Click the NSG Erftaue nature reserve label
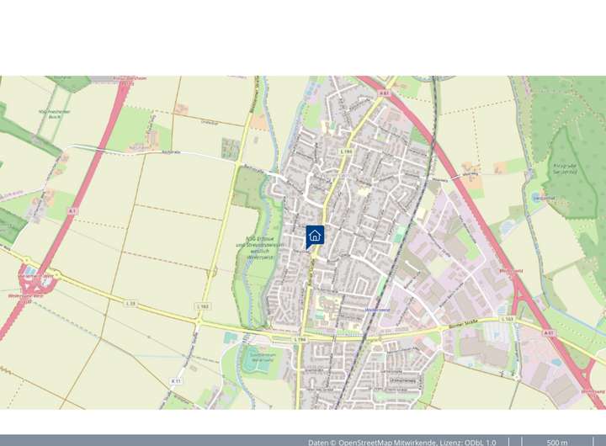The width and height of the screenshot is (606, 446). pyautogui.click(x=259, y=247)
